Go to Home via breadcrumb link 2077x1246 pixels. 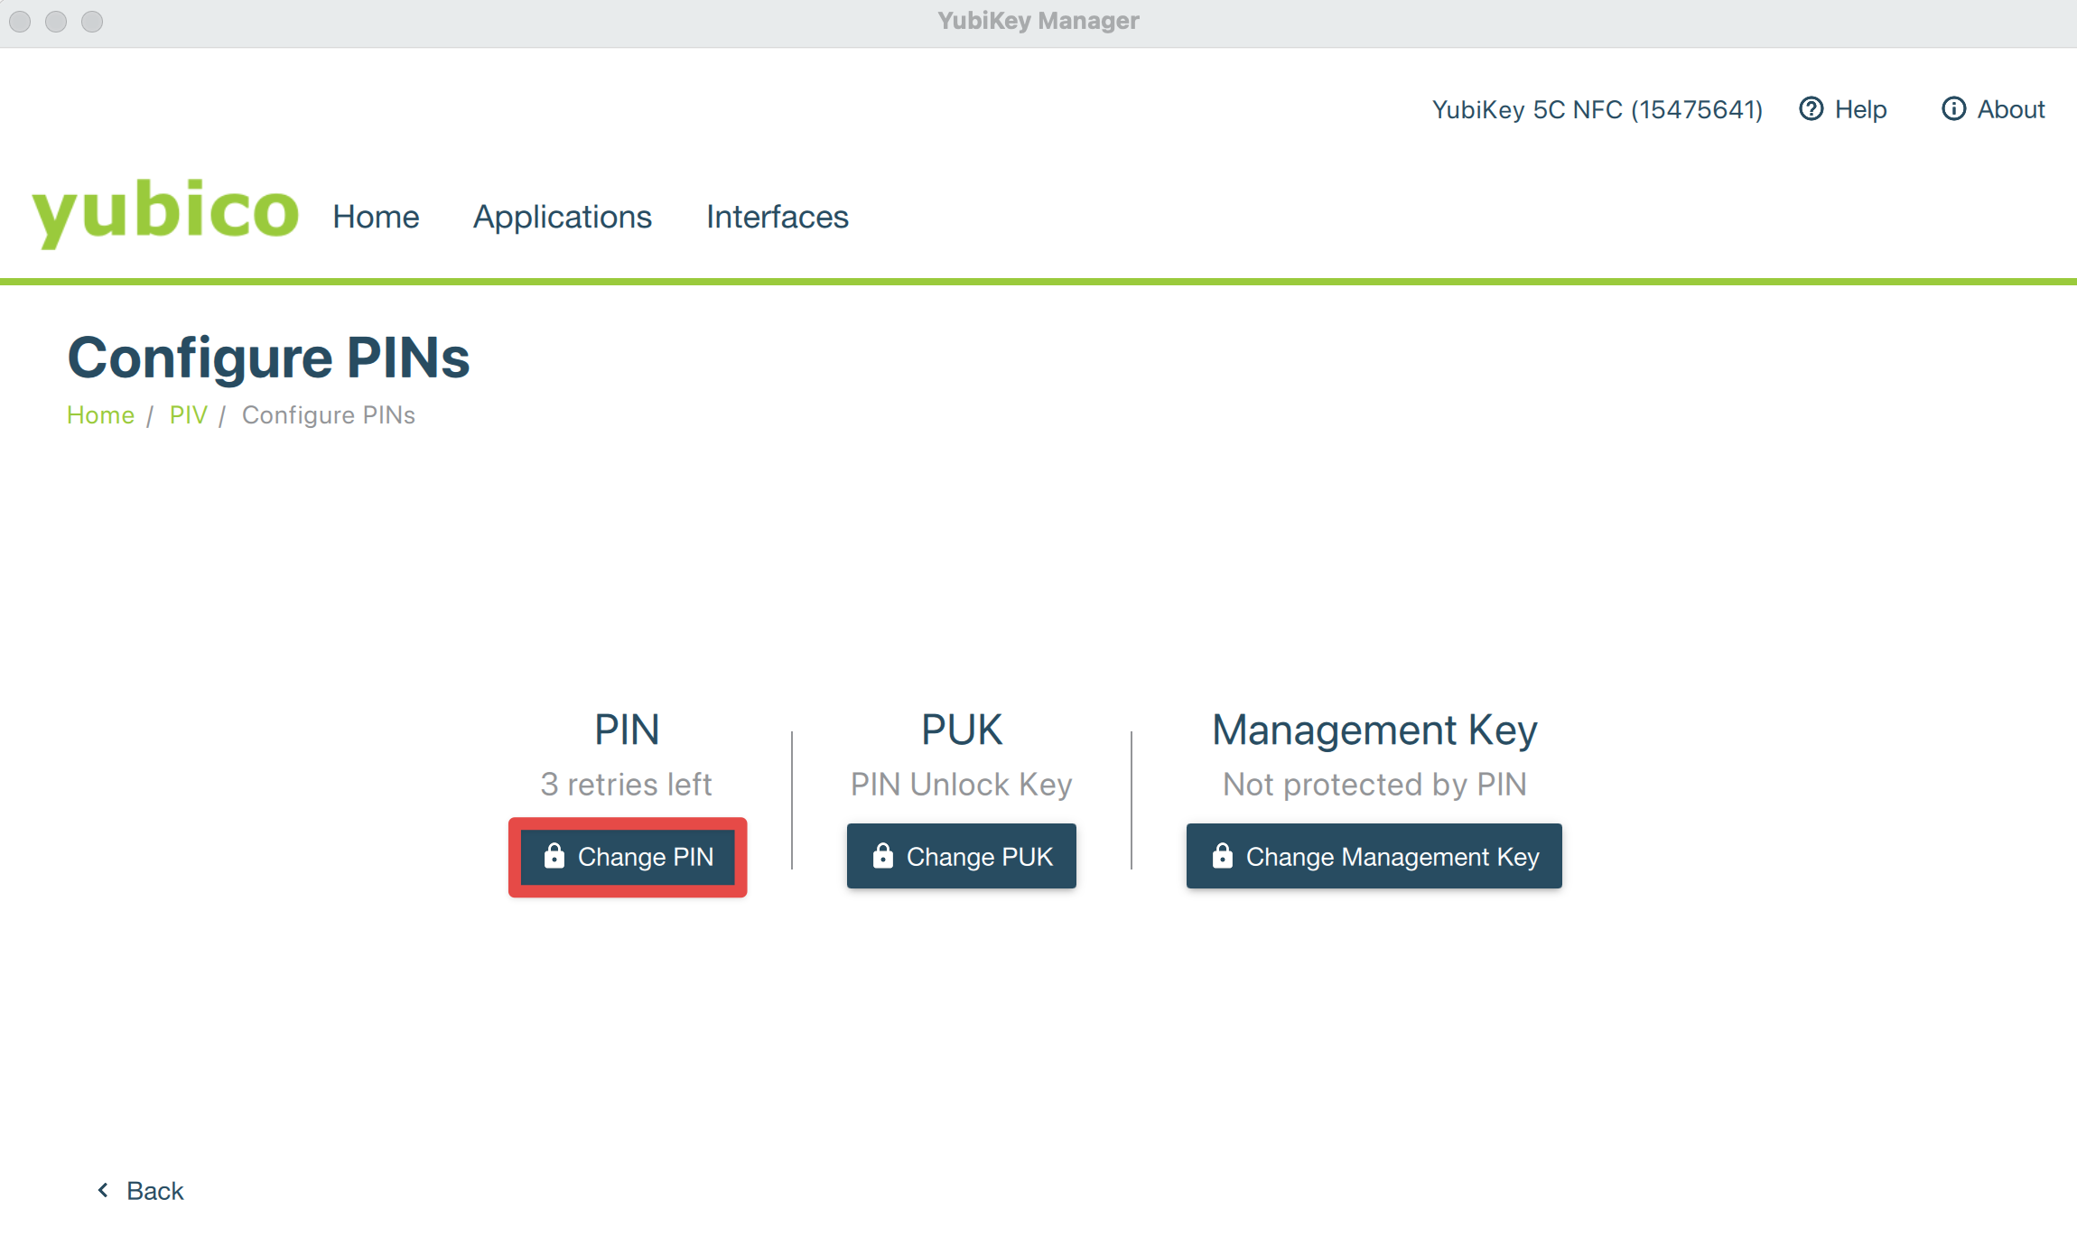(100, 415)
